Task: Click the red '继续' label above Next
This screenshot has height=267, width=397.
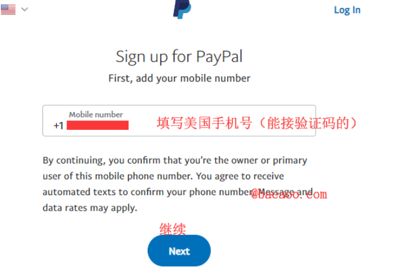Action: [x=173, y=229]
